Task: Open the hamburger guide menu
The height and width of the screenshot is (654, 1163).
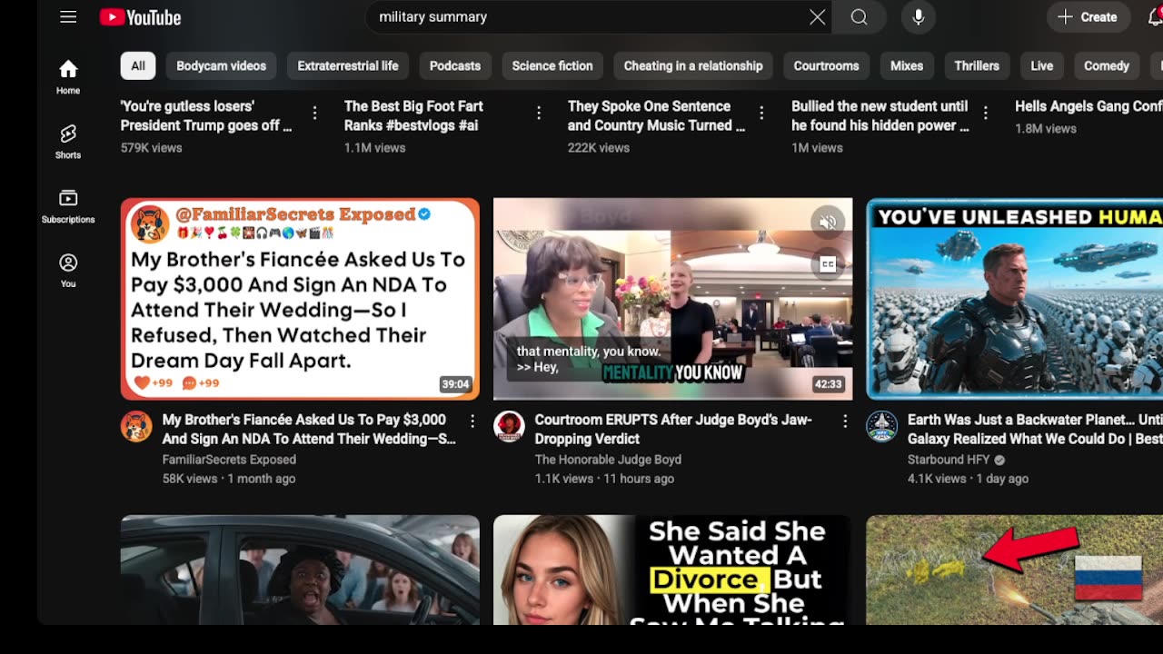Action: 68,17
